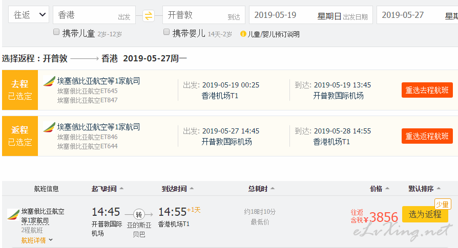Screen dimensions: 458x248
Task: Choose 选为返程 for this flight
Action: coord(425,214)
